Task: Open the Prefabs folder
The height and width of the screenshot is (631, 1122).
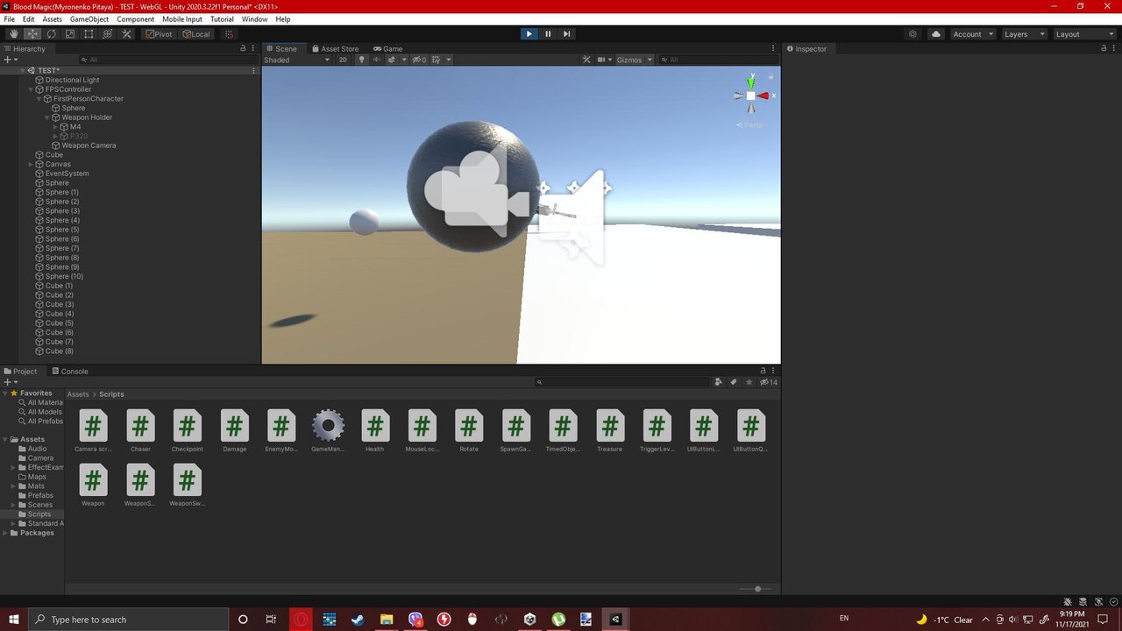Action: point(40,495)
